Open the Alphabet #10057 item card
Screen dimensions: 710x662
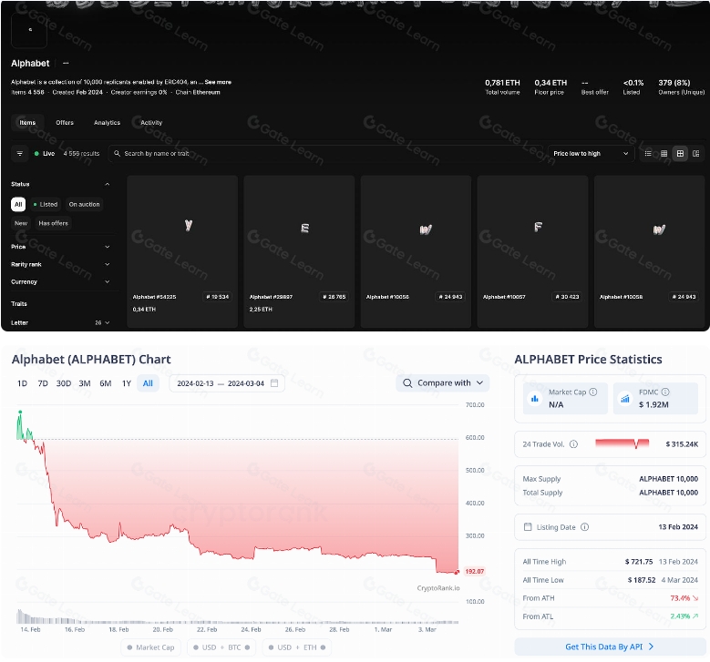click(532, 251)
